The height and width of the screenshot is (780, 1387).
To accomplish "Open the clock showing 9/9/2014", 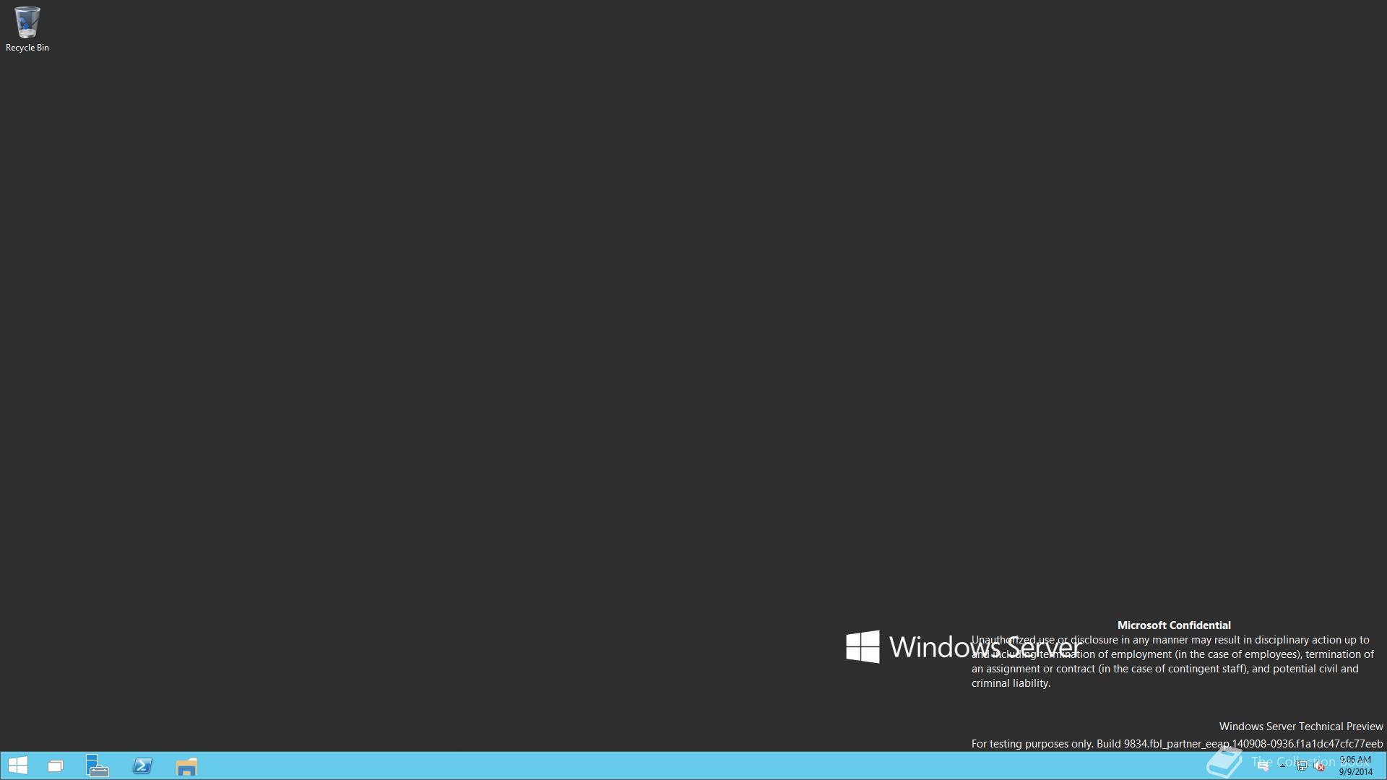I will pyautogui.click(x=1355, y=766).
